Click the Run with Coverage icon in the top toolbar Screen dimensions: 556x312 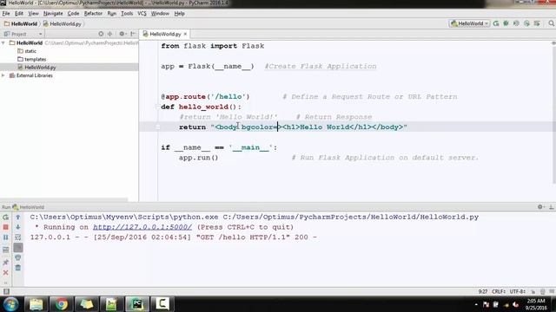click(516, 23)
